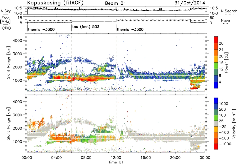Click the '04:00' time axis tick label
The image size is (237, 164).
[56, 158]
